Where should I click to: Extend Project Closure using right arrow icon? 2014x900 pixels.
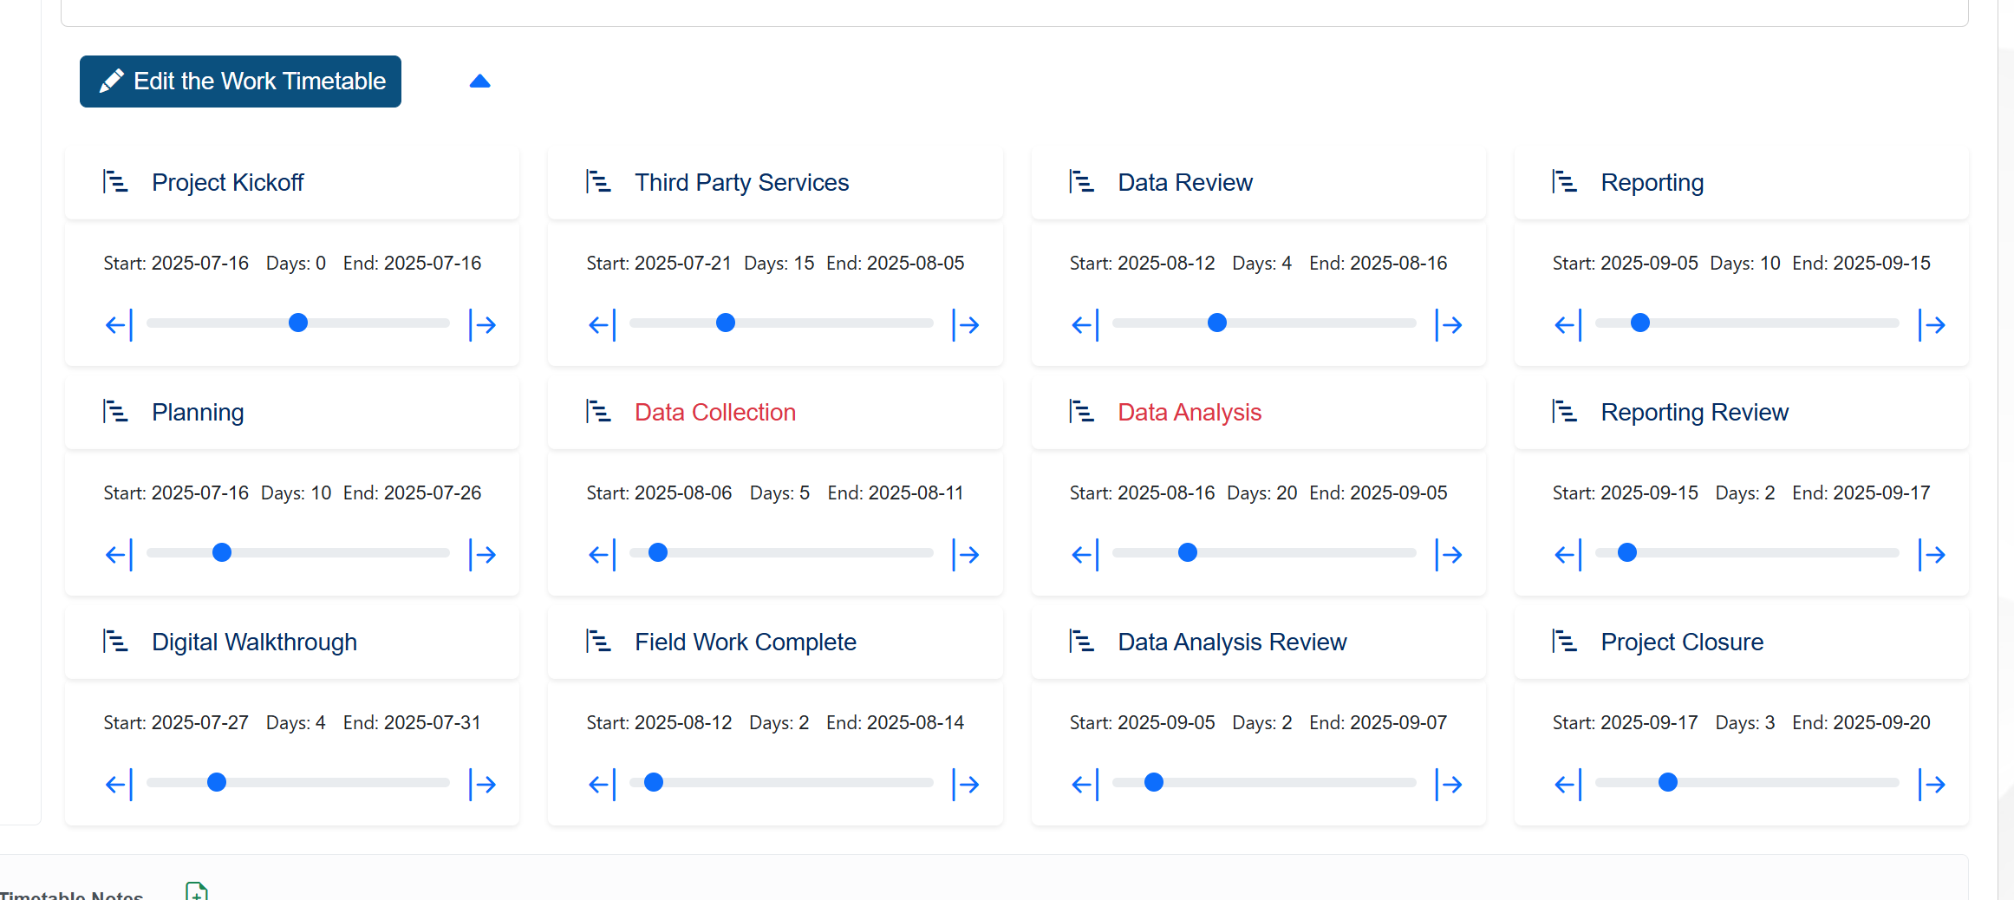(1932, 785)
